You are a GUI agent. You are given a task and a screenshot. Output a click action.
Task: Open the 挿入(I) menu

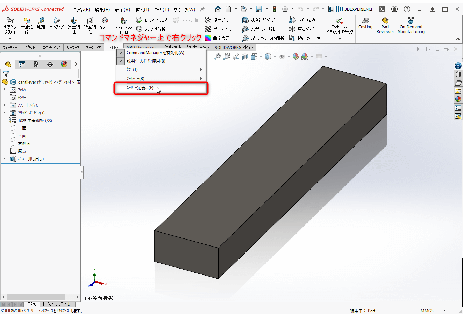point(142,9)
